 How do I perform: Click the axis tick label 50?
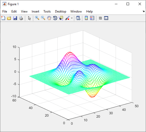click(137, 106)
